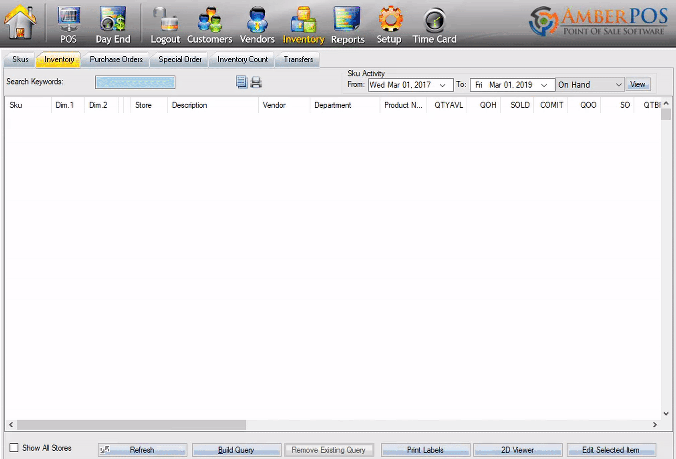
Task: Click the horizontal scrollbar right arrow
Action: pyautogui.click(x=655, y=425)
